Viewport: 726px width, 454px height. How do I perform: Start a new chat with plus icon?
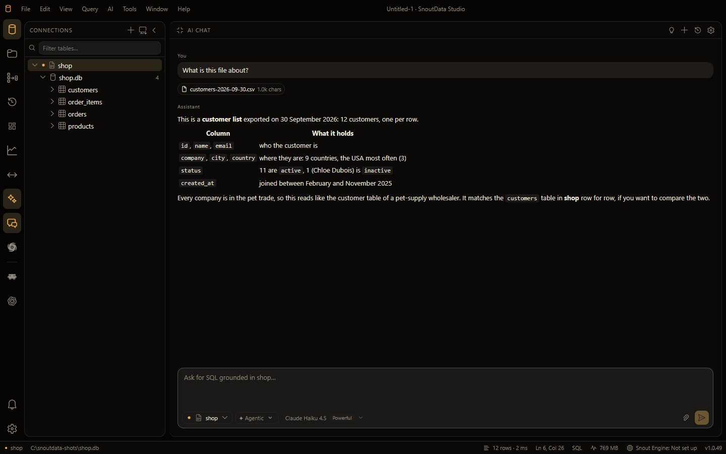point(684,30)
